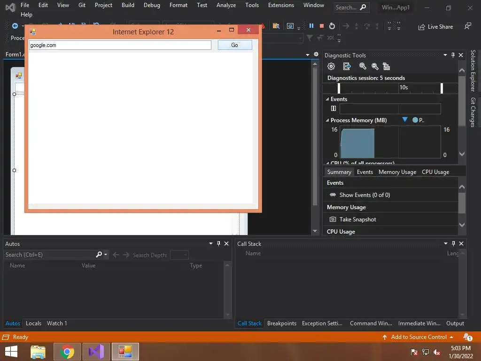Pin the Call Stack panel

coord(453,243)
